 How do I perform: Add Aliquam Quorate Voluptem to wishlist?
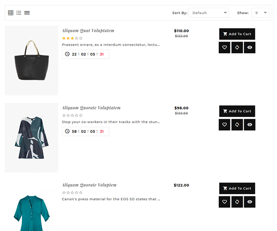coord(224,202)
